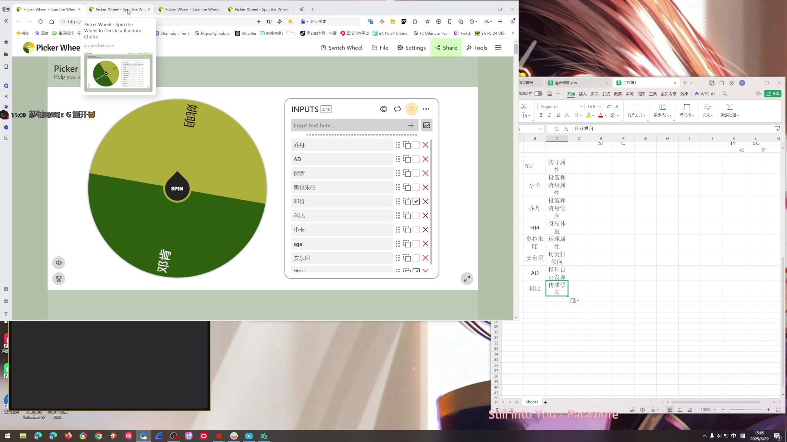This screenshot has height=442, width=787.
Task: Open Switch Wheel in Picker Wheel
Action: (x=341, y=48)
